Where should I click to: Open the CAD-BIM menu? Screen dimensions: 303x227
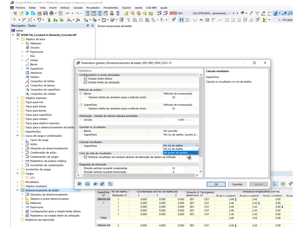tap(151, 8)
